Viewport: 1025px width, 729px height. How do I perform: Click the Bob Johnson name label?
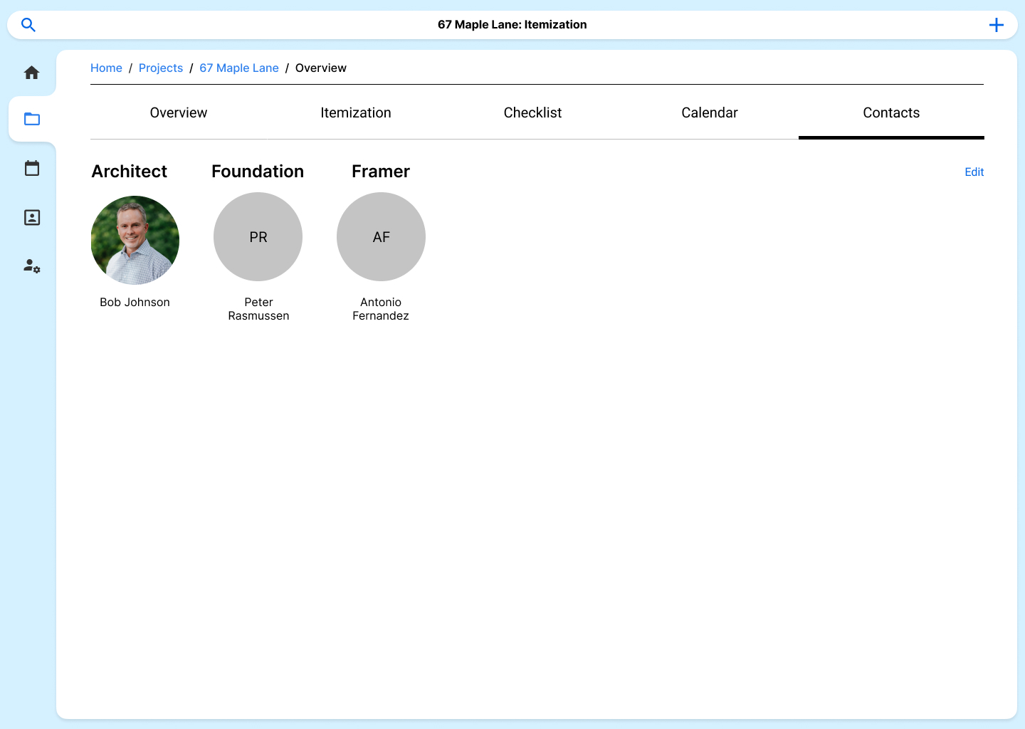[x=135, y=303]
